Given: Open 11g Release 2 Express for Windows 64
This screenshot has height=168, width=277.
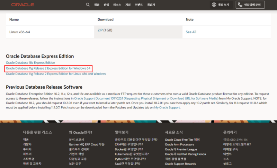Looking at the screenshot, I should pyautogui.click(x=48, y=68).
